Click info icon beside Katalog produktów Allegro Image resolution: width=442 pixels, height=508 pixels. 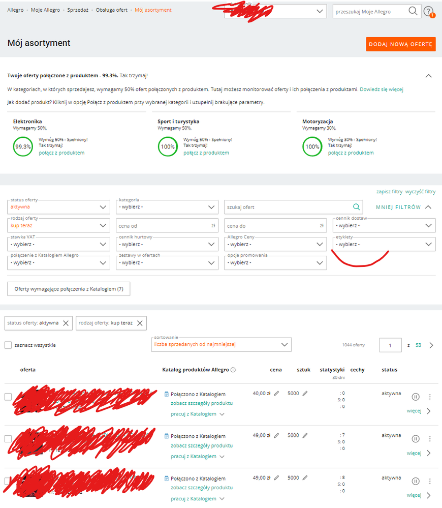(233, 370)
